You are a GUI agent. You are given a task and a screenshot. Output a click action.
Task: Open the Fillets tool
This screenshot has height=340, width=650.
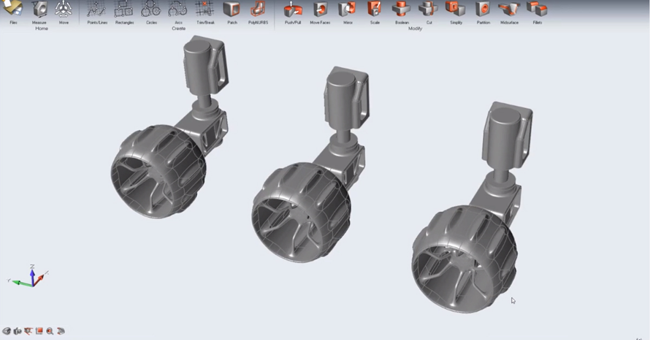click(x=537, y=9)
